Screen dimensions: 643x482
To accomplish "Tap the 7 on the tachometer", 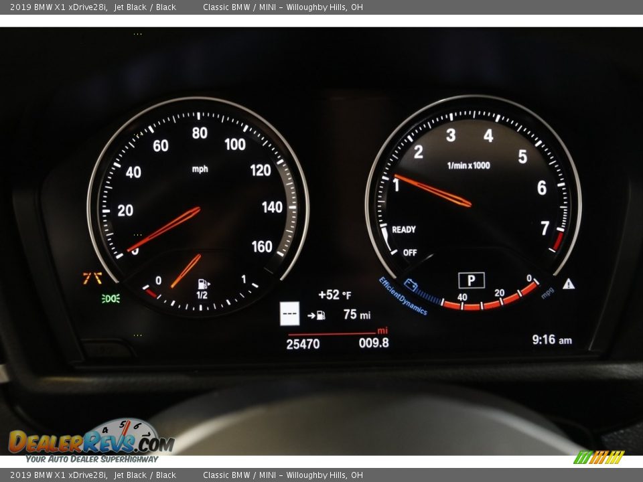I will (545, 228).
